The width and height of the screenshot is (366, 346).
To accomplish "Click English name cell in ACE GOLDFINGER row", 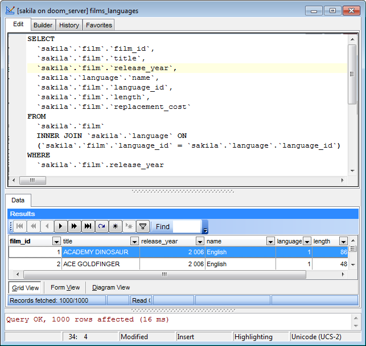I will 240,264.
